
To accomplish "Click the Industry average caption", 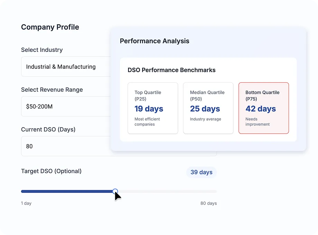I will [x=205, y=119].
